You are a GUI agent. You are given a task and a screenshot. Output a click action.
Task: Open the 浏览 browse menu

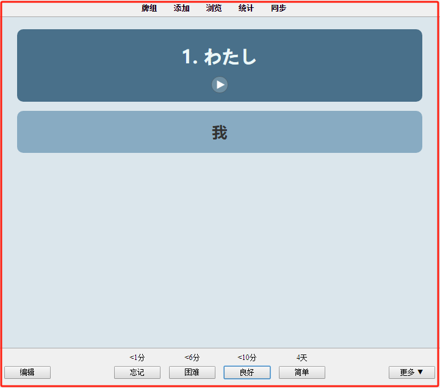coord(214,8)
